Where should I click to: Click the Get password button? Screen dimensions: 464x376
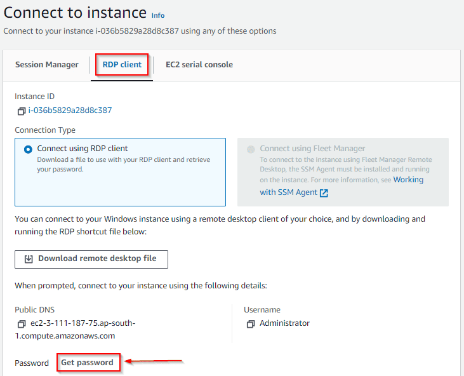click(x=88, y=363)
